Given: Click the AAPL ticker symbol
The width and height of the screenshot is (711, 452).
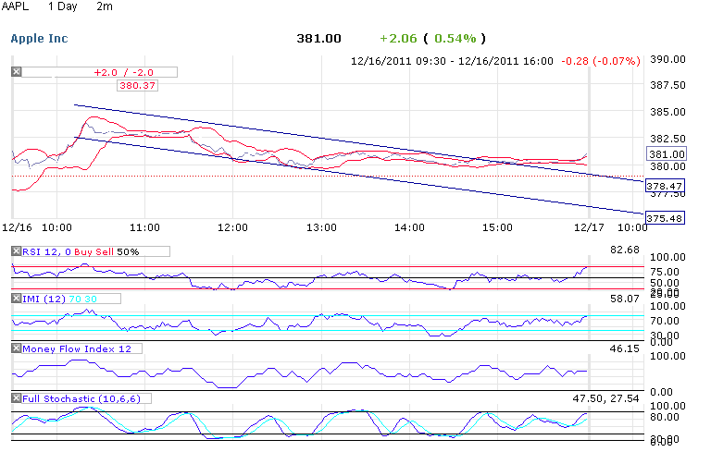Looking at the screenshot, I should 15,6.
